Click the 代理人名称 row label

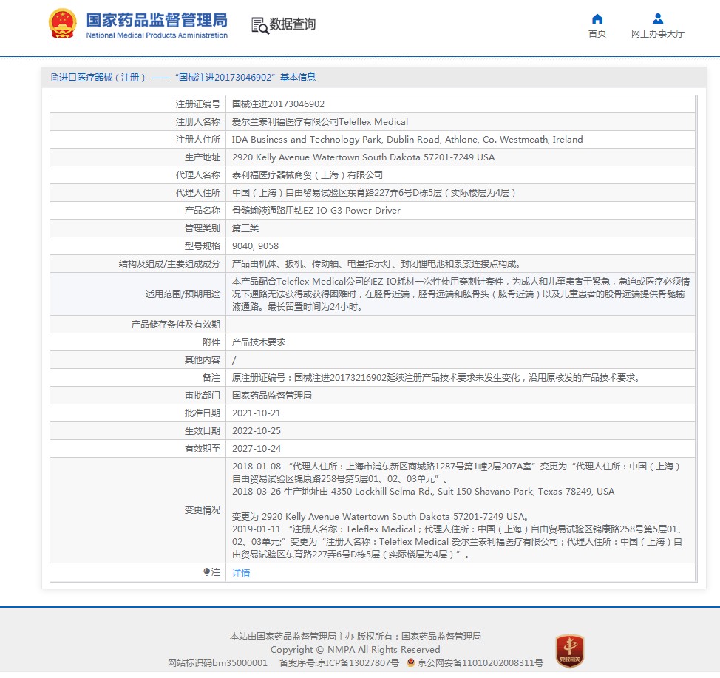(x=198, y=175)
